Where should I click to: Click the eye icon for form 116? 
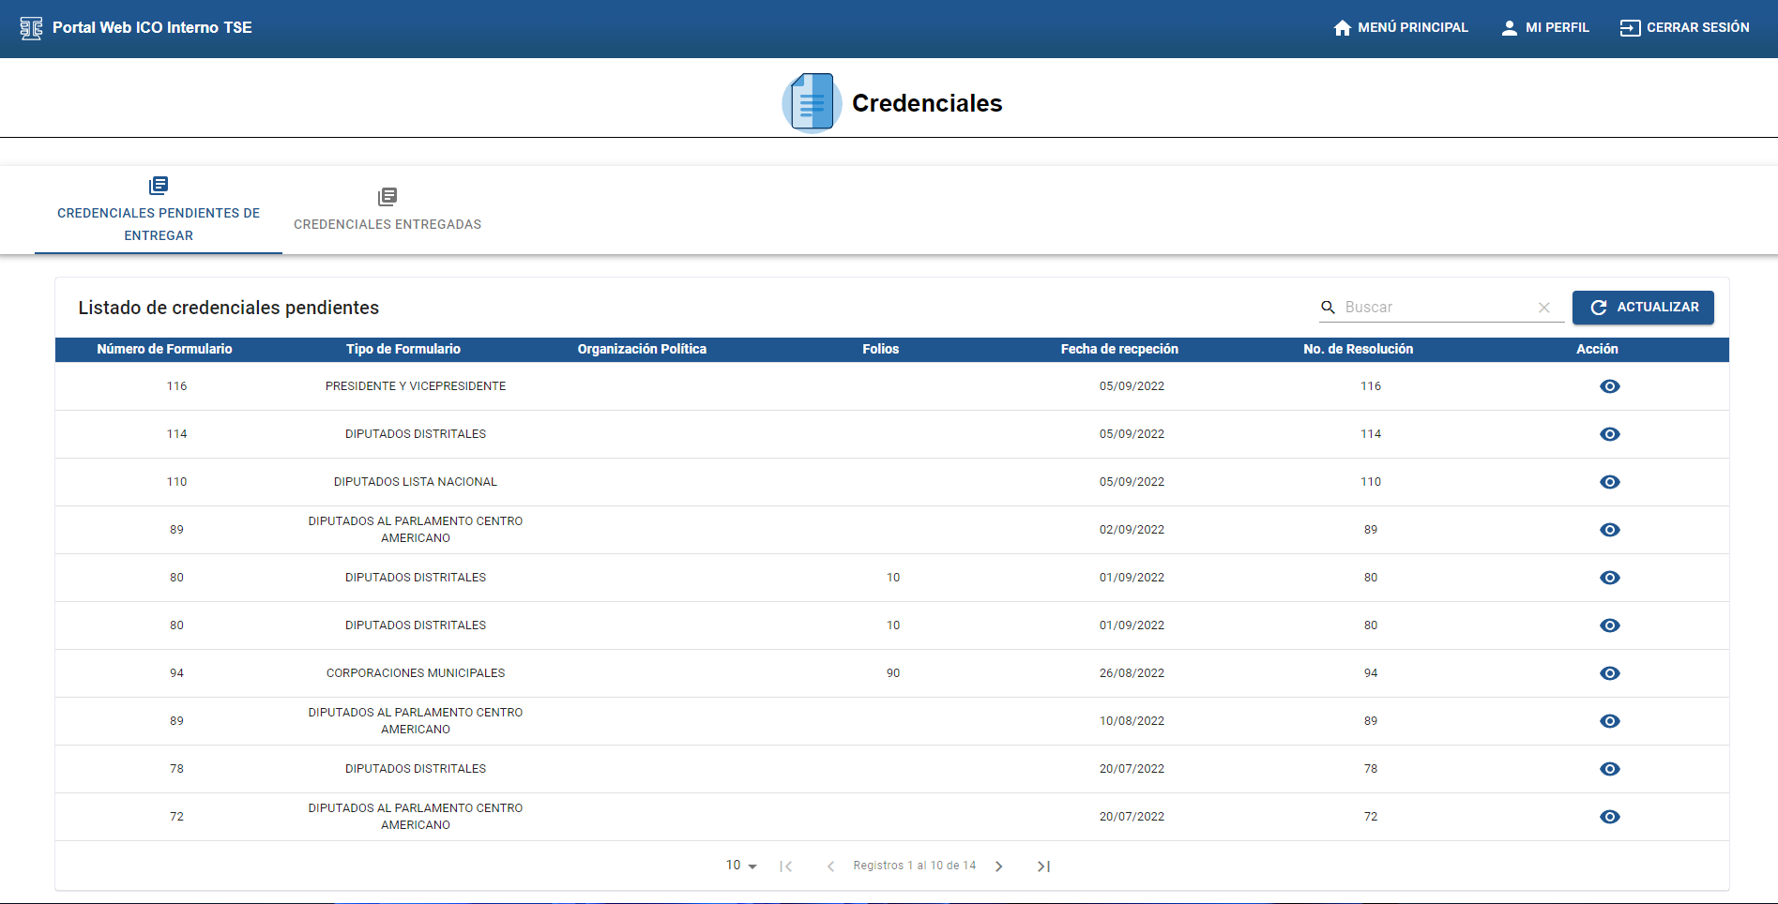(x=1609, y=386)
